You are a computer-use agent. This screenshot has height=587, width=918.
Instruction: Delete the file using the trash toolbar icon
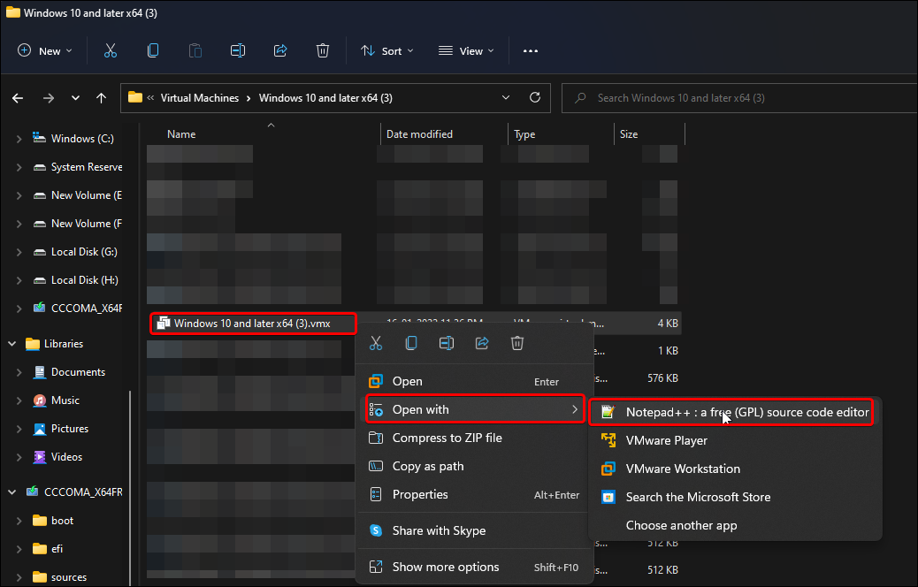coord(322,50)
